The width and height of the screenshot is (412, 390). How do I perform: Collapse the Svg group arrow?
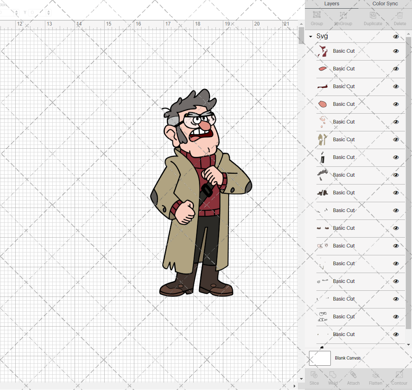[x=311, y=37]
